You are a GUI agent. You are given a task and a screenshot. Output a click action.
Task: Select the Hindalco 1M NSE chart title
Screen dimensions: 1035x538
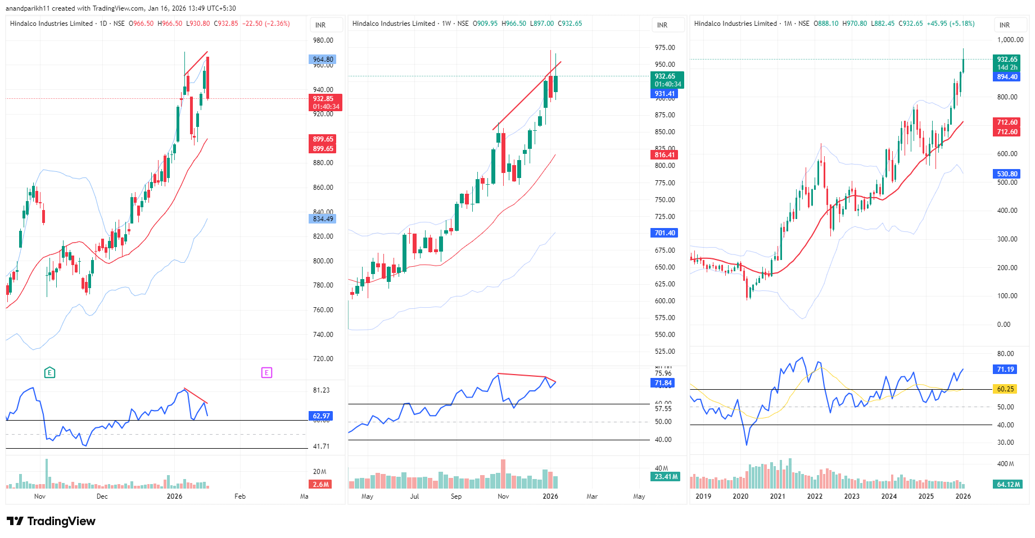click(x=752, y=24)
